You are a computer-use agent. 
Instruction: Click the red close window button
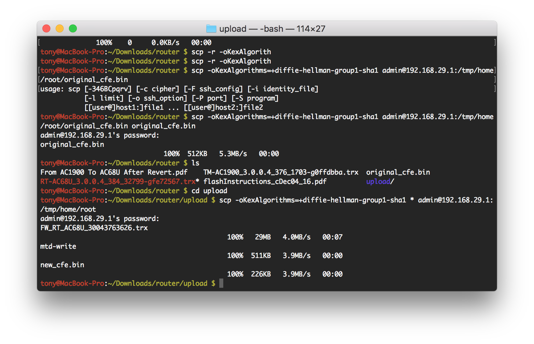coord(46,29)
